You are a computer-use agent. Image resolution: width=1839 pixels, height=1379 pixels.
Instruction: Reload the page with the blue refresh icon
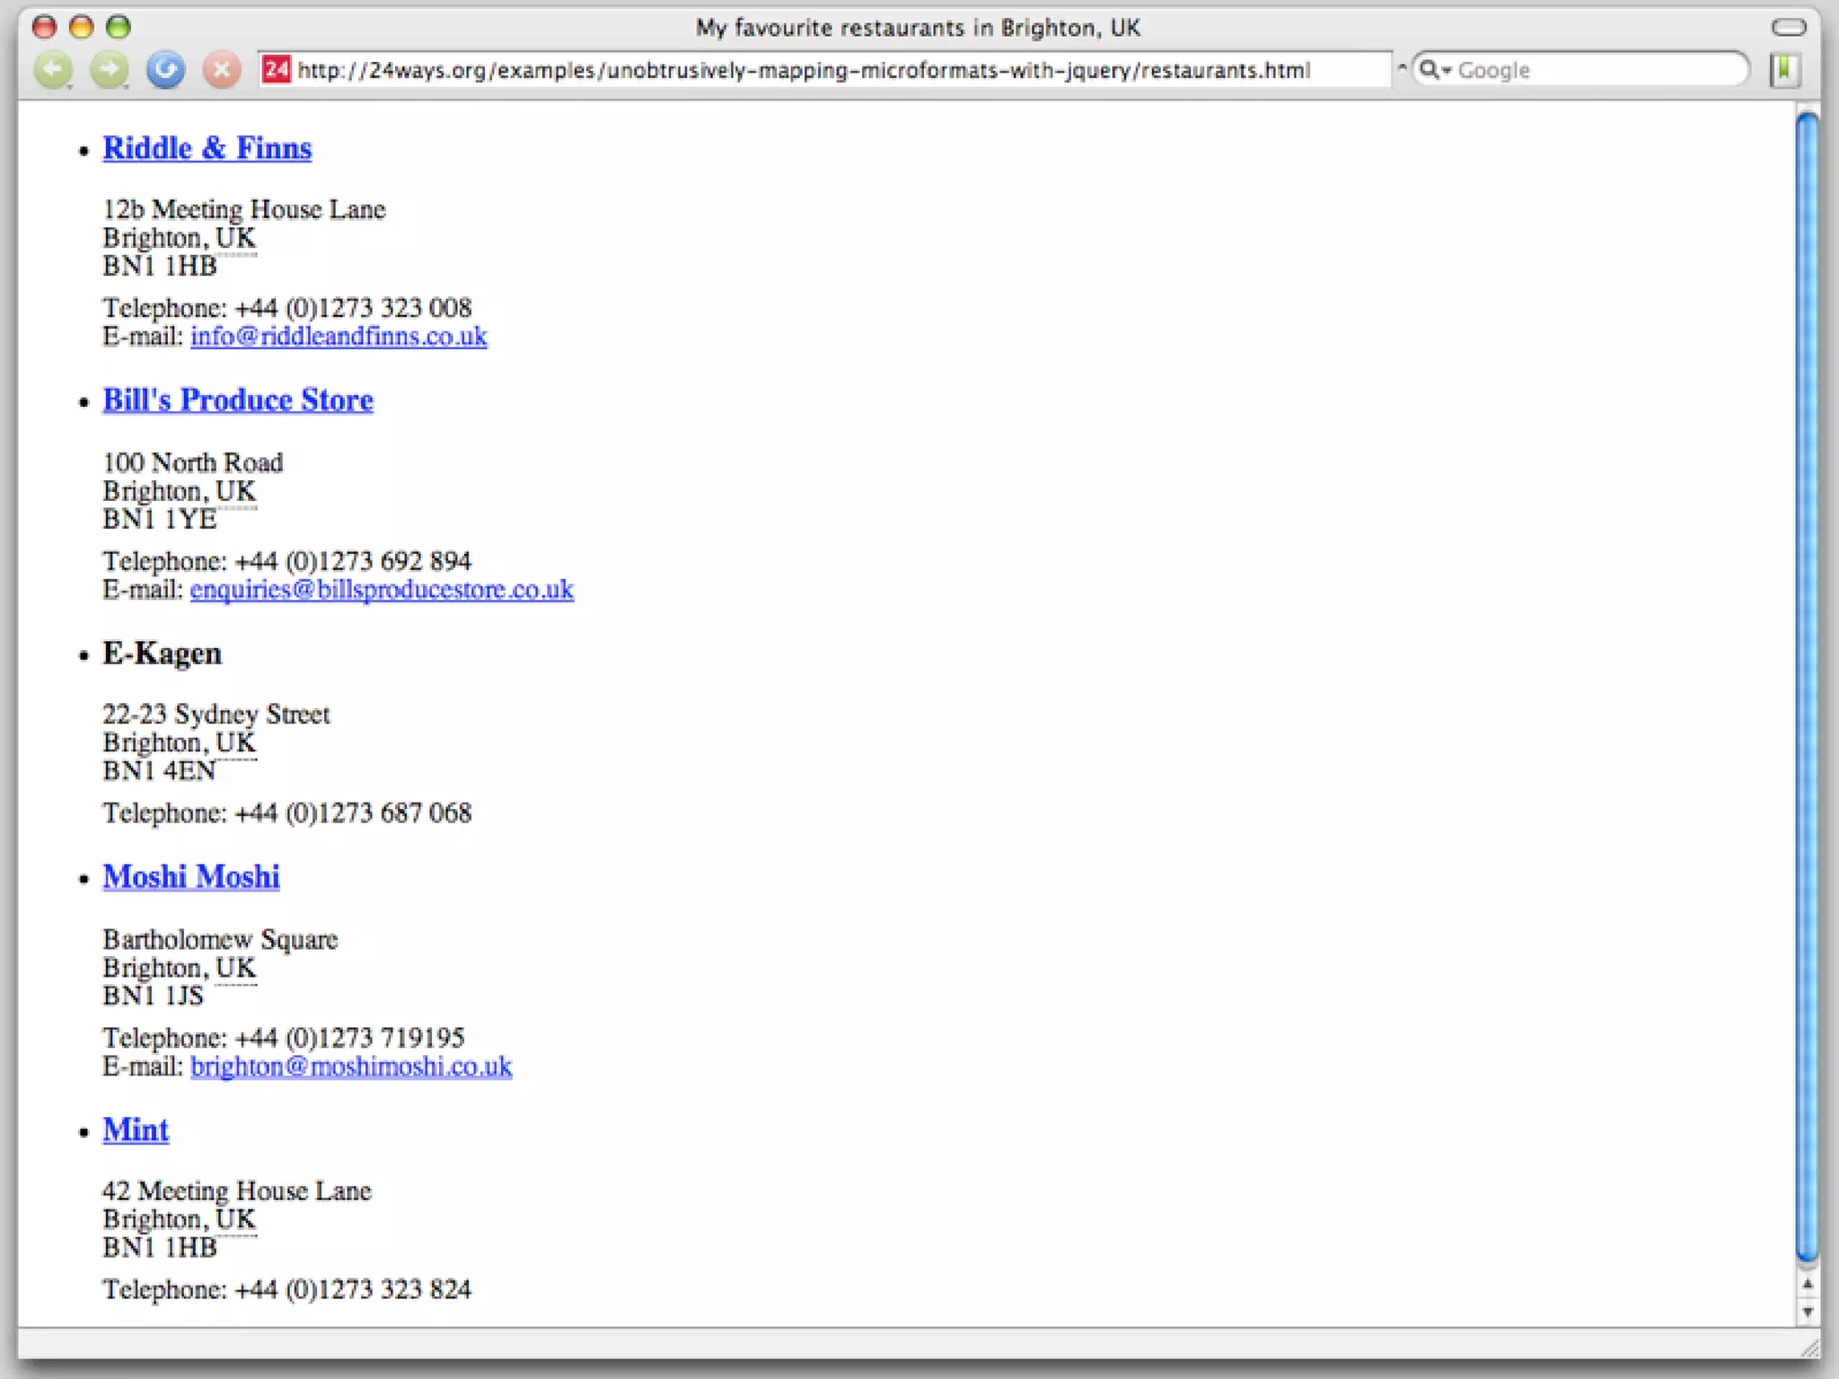[165, 70]
